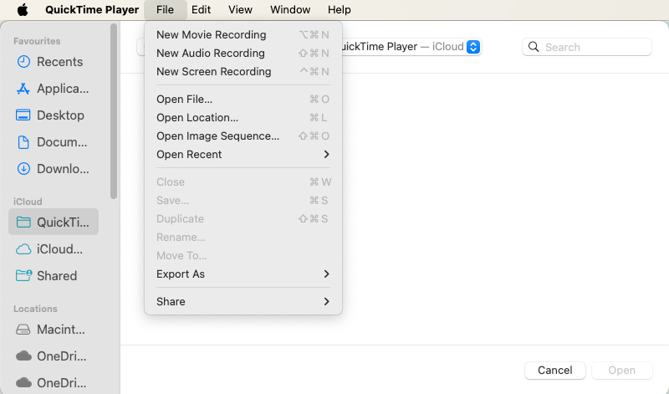The height and width of the screenshot is (394, 669).
Task: Open the Edit menu
Action: (201, 9)
